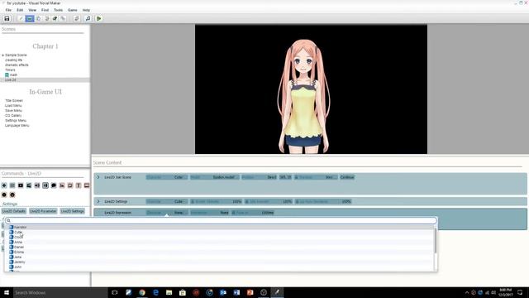Open the Tools menu

pyautogui.click(x=58, y=10)
